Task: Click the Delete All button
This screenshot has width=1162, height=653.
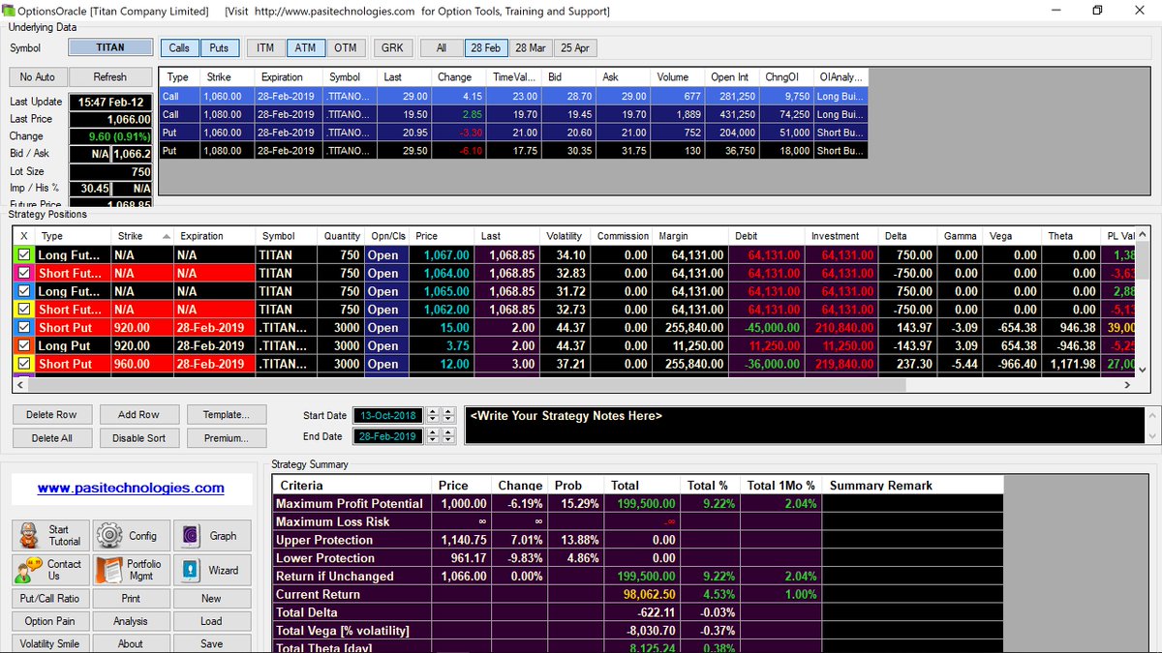Action: [x=52, y=437]
